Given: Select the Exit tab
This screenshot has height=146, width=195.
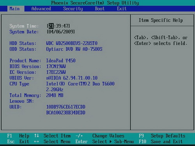Looking at the screenshot, I should [x=122, y=9].
